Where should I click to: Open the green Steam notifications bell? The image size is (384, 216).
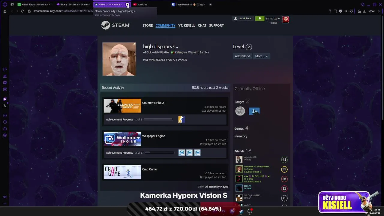click(x=260, y=19)
